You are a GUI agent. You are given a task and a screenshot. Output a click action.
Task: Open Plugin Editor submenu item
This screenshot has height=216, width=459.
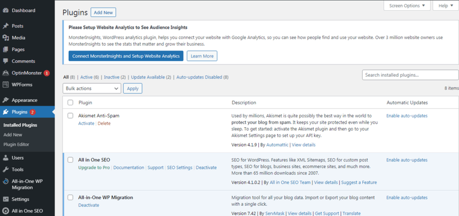coord(17,144)
